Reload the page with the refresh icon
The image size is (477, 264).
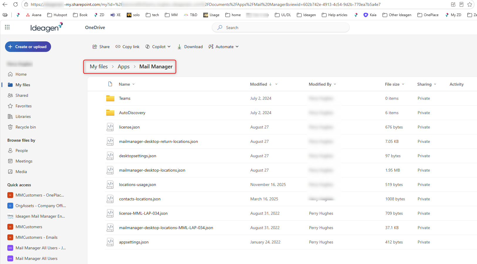pyautogui.click(x=16, y=4)
